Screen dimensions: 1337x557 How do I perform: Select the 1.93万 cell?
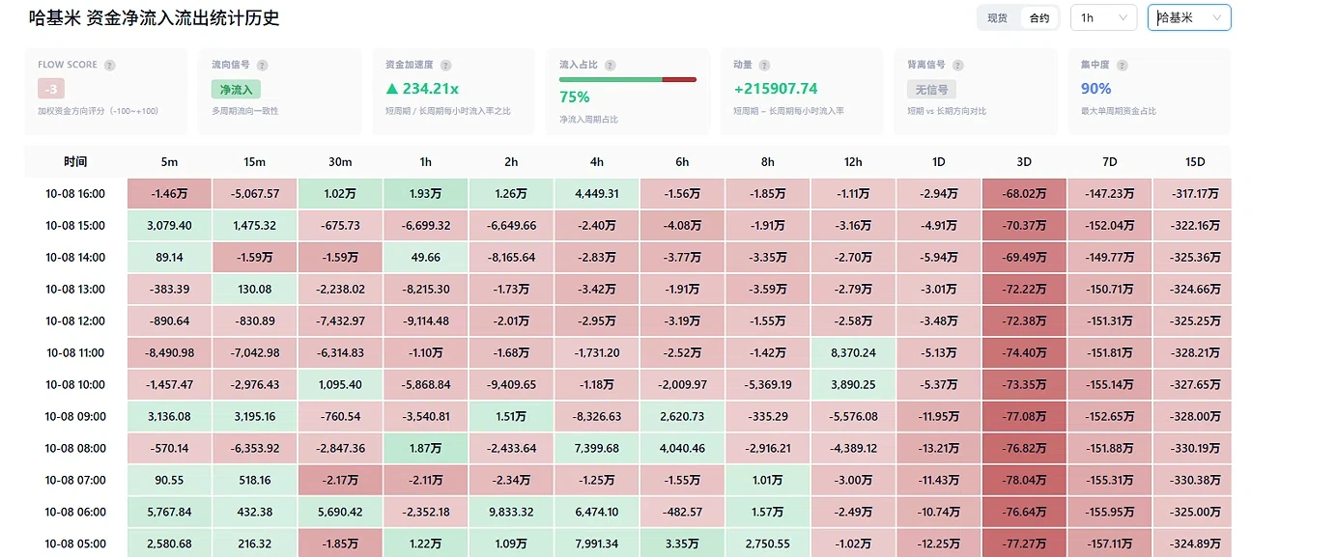426,194
